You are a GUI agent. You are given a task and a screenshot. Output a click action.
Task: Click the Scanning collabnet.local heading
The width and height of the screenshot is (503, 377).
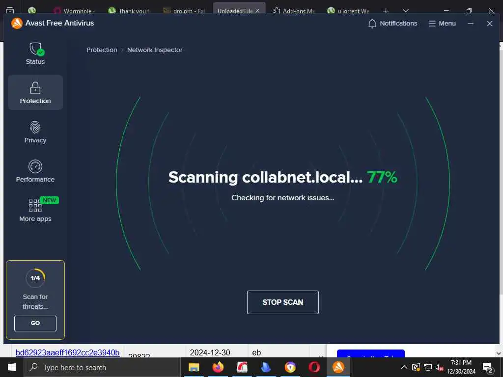click(265, 177)
